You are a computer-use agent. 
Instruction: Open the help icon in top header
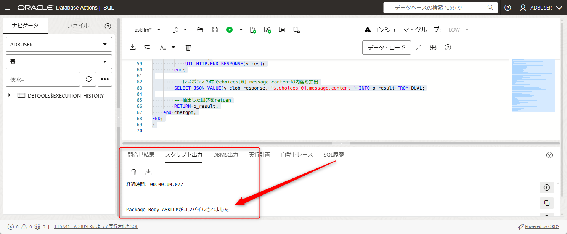tap(508, 8)
